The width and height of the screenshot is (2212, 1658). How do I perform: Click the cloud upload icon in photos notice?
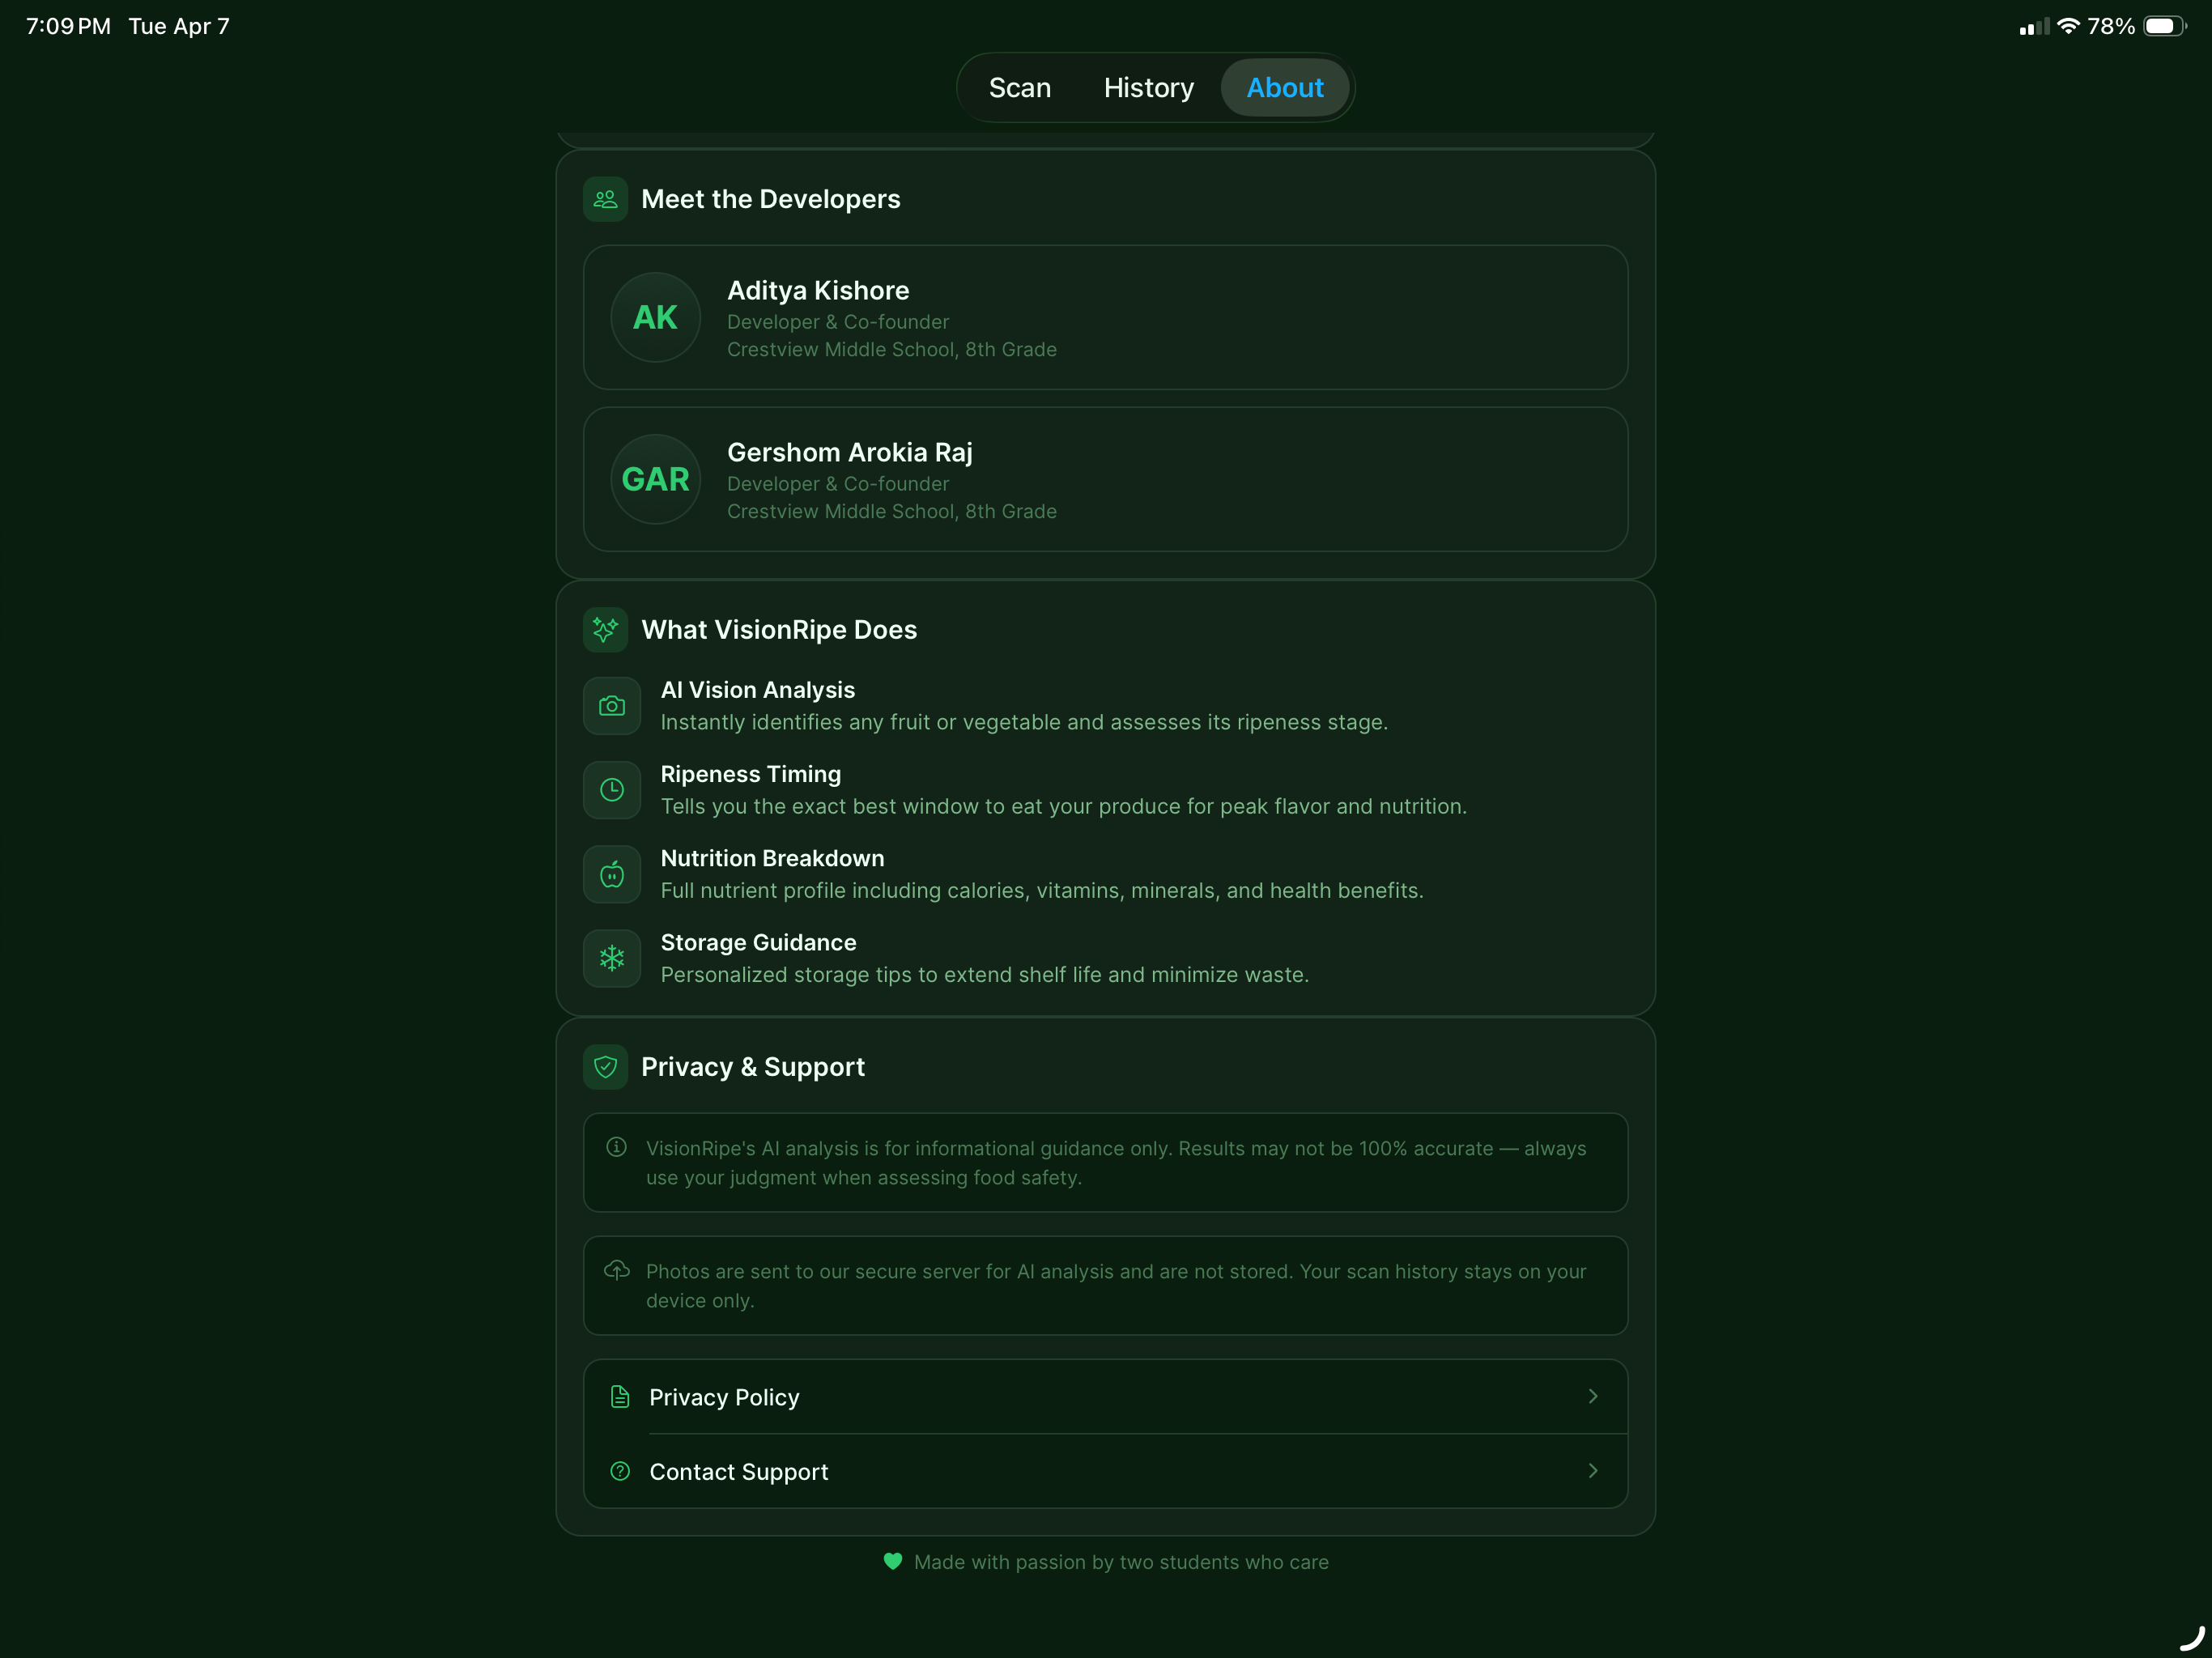point(616,1270)
